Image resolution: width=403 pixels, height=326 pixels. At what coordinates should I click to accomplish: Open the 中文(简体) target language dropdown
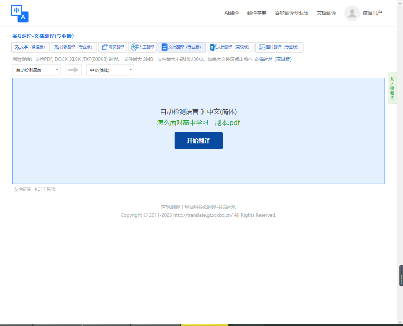click(110, 70)
